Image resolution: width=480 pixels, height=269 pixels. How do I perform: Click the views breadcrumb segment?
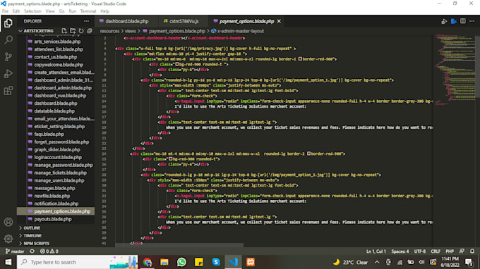click(x=130, y=31)
